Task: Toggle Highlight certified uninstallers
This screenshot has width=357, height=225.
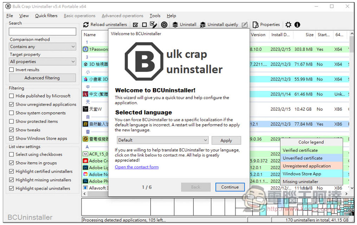Action: click(x=11, y=171)
